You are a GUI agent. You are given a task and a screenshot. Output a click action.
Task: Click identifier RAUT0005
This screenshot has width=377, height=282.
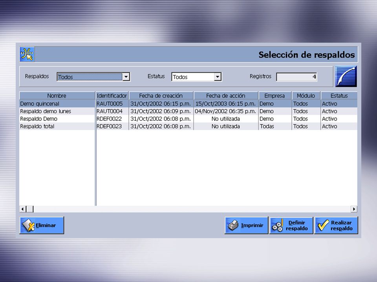pyautogui.click(x=110, y=103)
